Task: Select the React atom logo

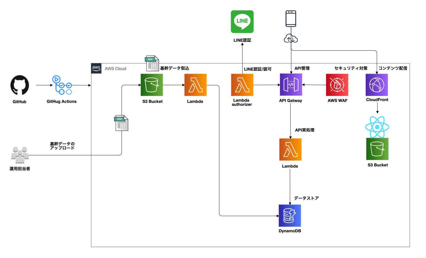Action: pyautogui.click(x=377, y=127)
